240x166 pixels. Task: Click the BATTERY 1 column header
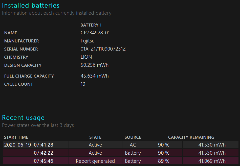(x=91, y=25)
